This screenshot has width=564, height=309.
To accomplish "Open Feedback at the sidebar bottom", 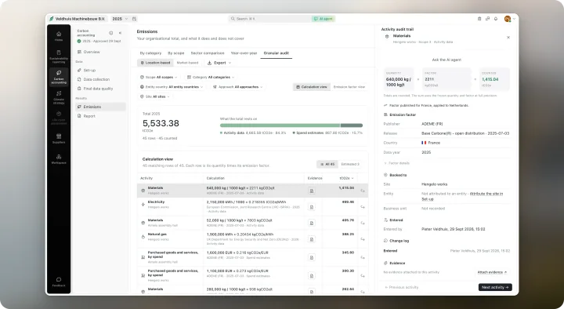I will tap(59, 282).
